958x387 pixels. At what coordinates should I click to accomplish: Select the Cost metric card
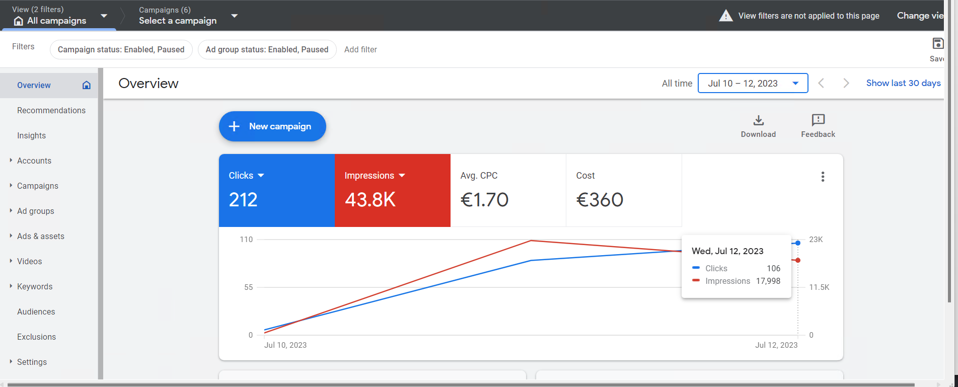[624, 190]
